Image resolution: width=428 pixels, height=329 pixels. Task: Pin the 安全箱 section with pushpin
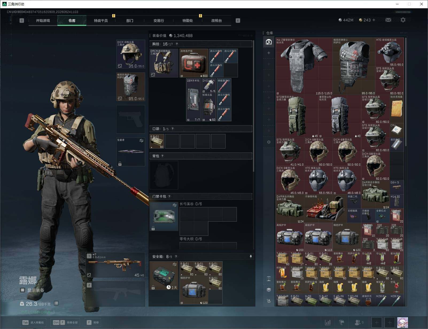(x=251, y=257)
